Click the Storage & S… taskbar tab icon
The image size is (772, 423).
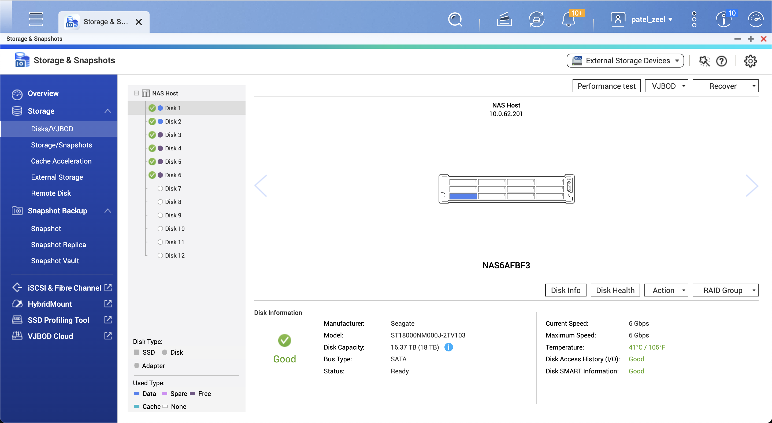(x=72, y=22)
